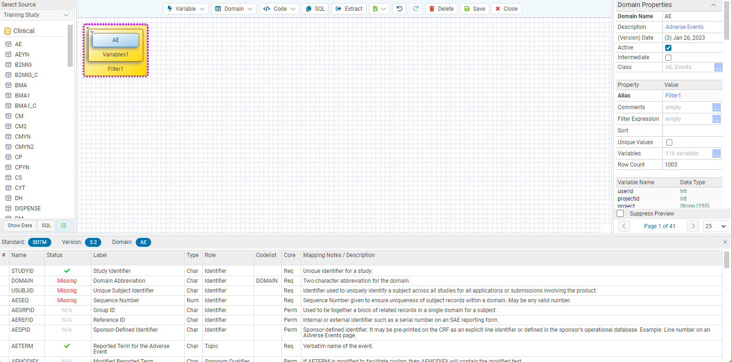Open the page size dropdown showing 25
The height and width of the screenshot is (362, 732).
click(716, 226)
